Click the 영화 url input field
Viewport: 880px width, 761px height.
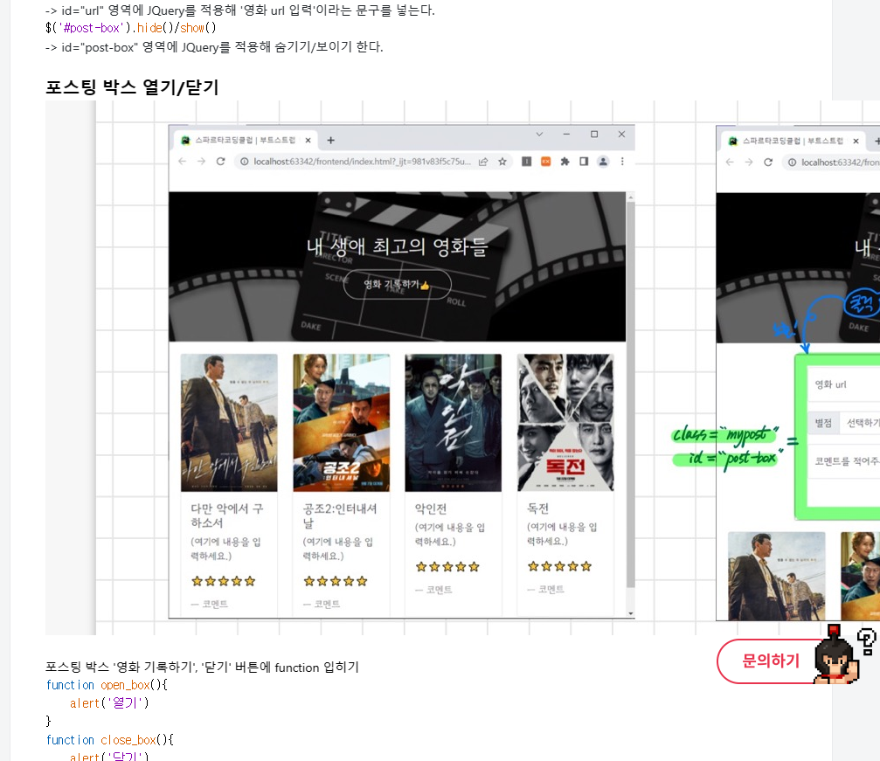click(843, 384)
